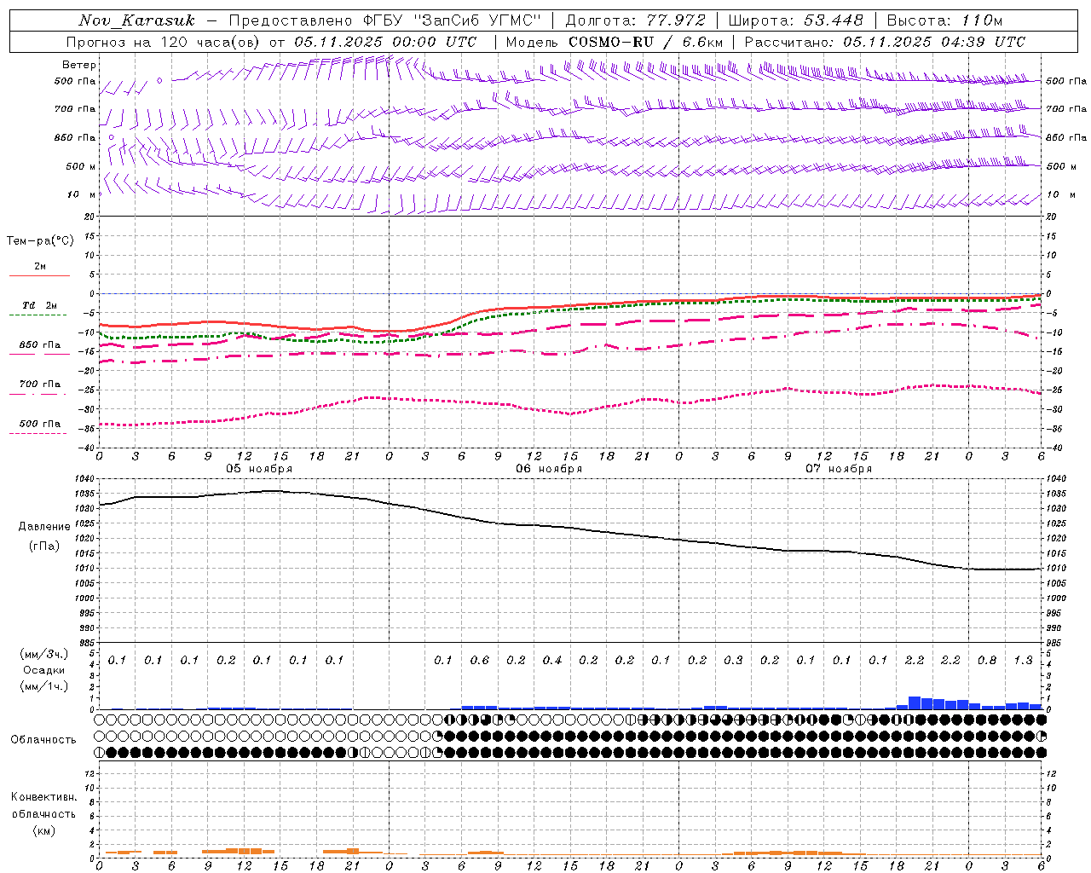Click the 'Ветер' wind panel label
The height and width of the screenshot is (873, 1091).
point(79,65)
